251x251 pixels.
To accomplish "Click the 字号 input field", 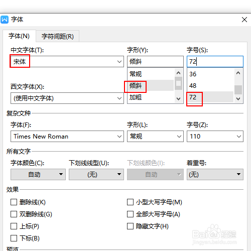I will [215, 62].
